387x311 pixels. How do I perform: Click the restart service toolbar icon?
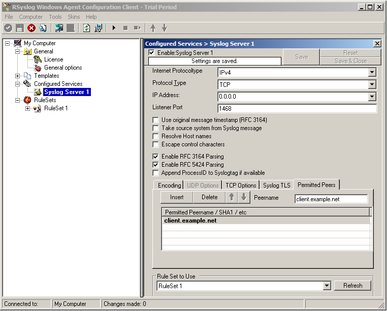[137, 28]
